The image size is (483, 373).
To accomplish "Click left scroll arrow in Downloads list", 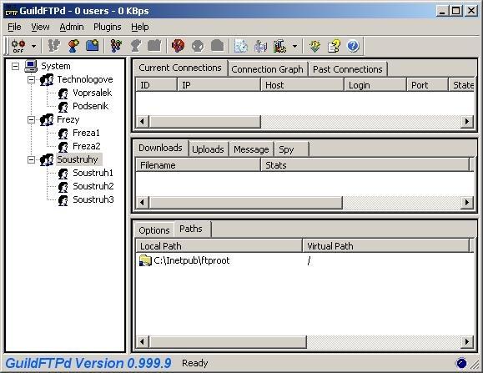I will click(x=142, y=203).
